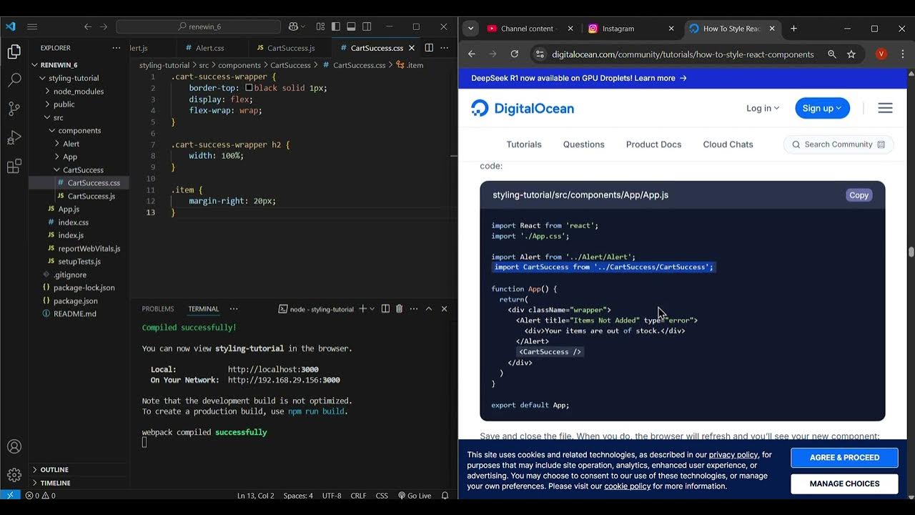Image resolution: width=915 pixels, height=515 pixels.
Task: Go back in VS Code editor history
Action: pyautogui.click(x=88, y=26)
